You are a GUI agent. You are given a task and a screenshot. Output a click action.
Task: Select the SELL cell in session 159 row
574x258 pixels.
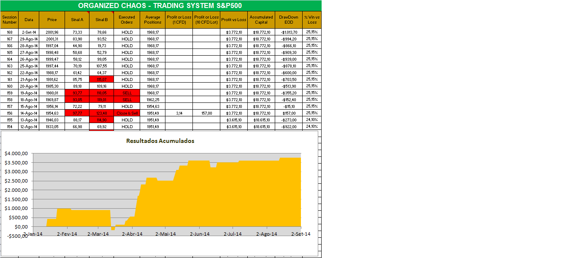pos(127,93)
